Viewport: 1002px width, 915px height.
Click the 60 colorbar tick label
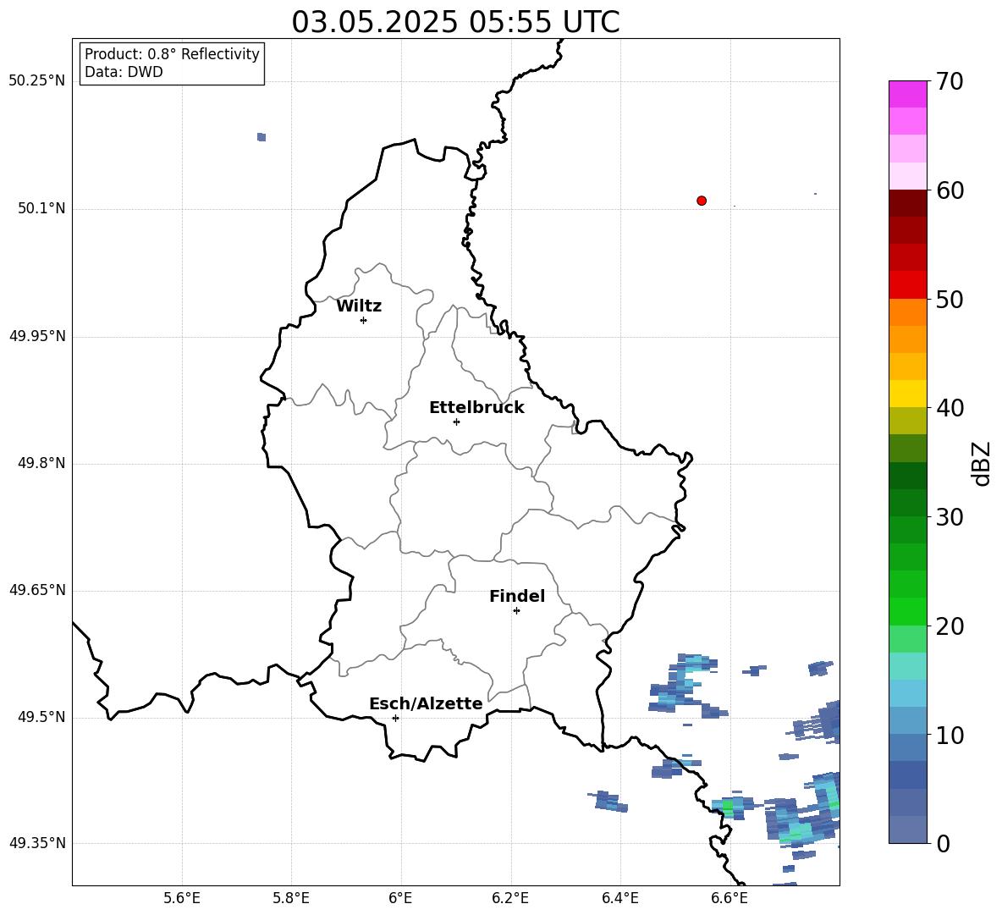point(950,190)
